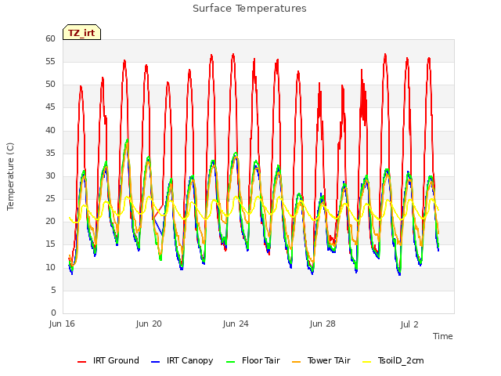Image resolution: width=501 pixels, height=376 pixels.
Task: Click the Jun 16 x-axis tick label
Action: click(x=62, y=324)
